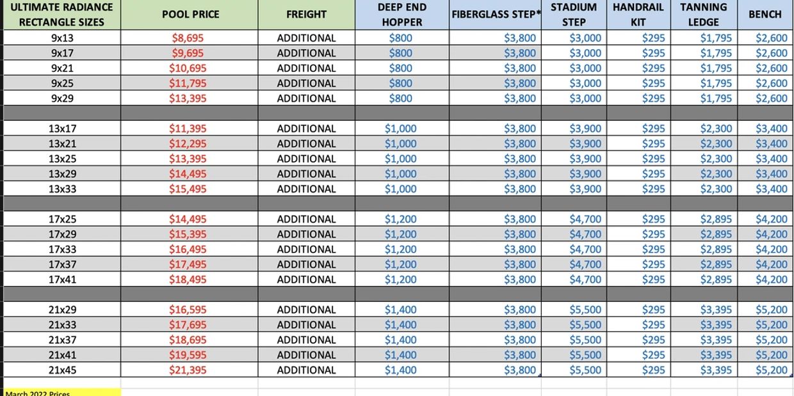Screen dimensions: 794x396
Task: Click the Ultimate Radiance Rectangle Sizes header
Action: pos(61,14)
